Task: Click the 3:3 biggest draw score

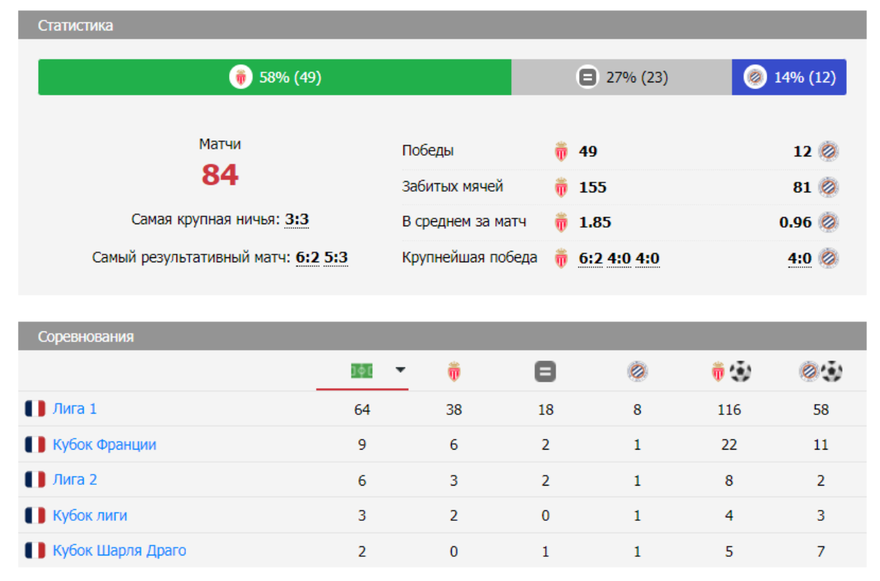Action: coord(297,220)
